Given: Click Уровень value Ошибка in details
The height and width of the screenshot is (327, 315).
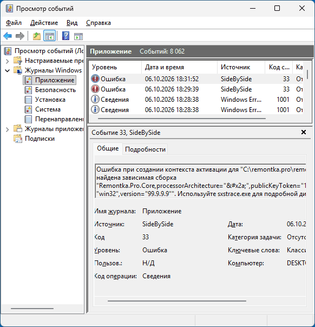Looking at the screenshot, I should click(x=155, y=250).
